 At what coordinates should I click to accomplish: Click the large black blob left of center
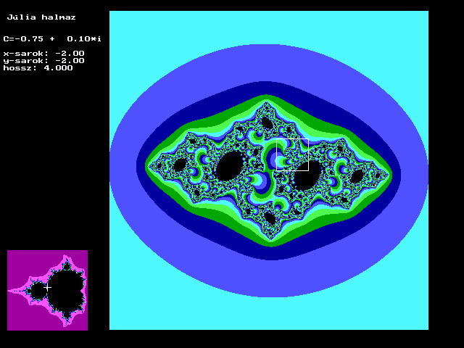pos(229,167)
